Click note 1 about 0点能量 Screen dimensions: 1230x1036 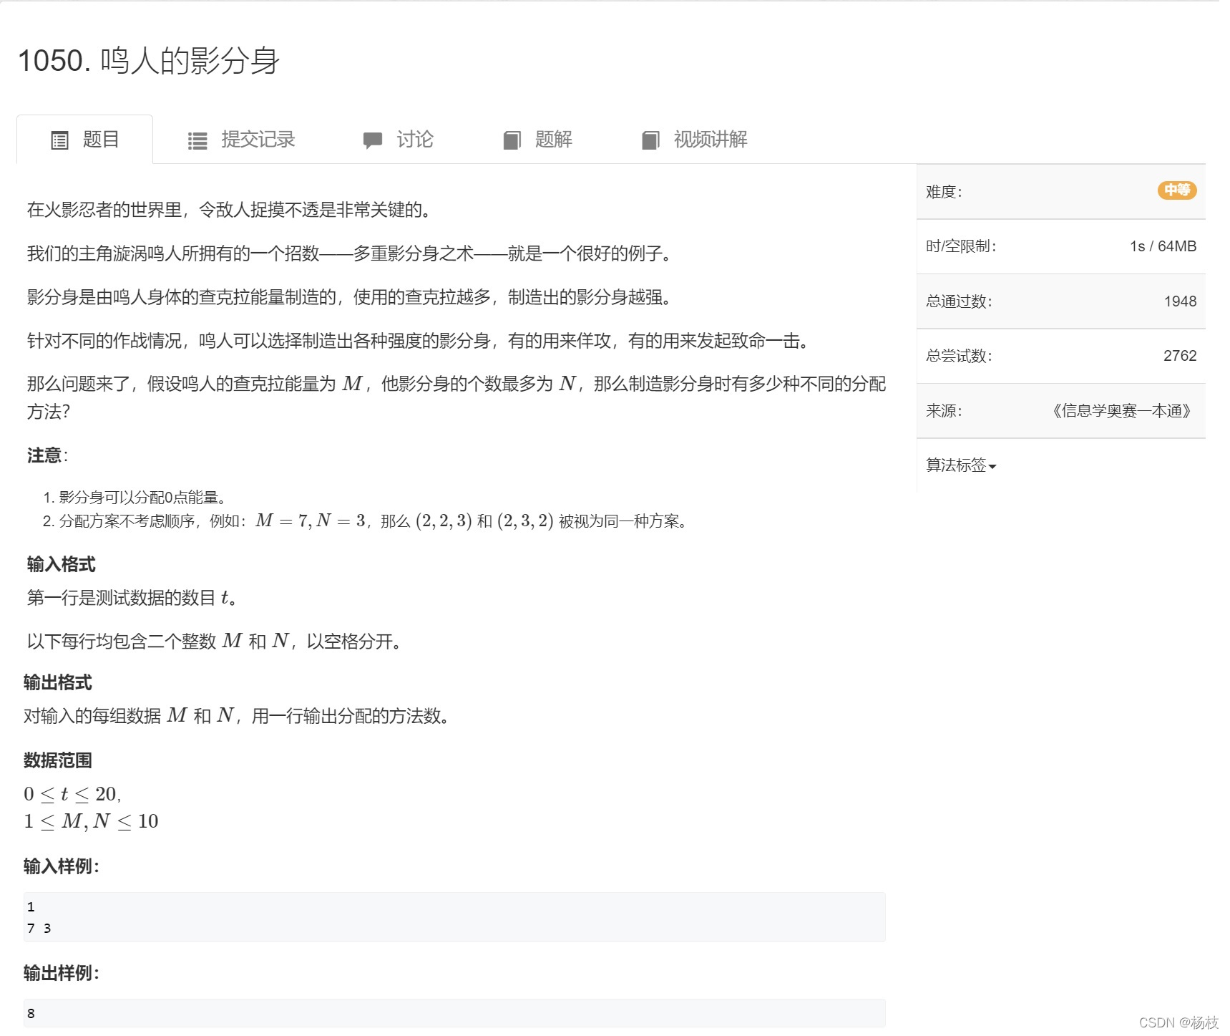(x=142, y=498)
